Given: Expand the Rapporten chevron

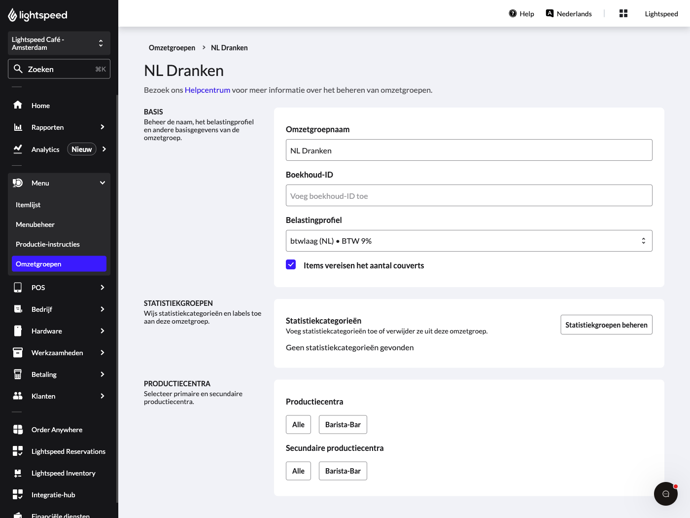Looking at the screenshot, I should 103,127.
